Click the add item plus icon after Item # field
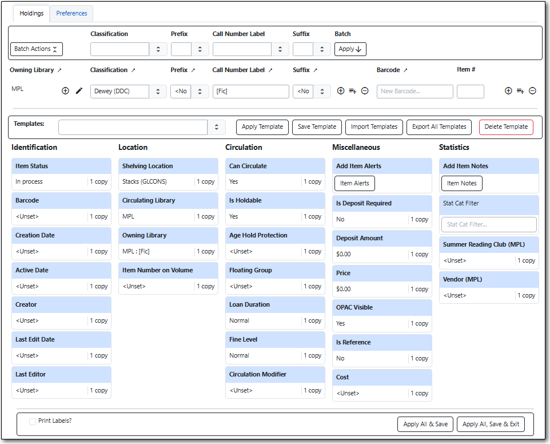This screenshot has height=444, width=550. [x=508, y=91]
